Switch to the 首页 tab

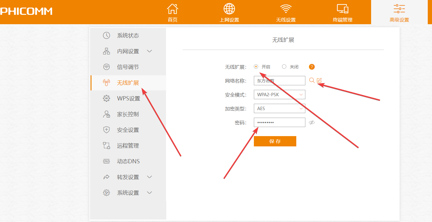(173, 12)
